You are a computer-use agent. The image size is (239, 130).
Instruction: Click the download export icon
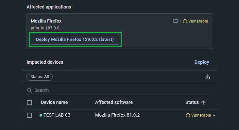207,77
